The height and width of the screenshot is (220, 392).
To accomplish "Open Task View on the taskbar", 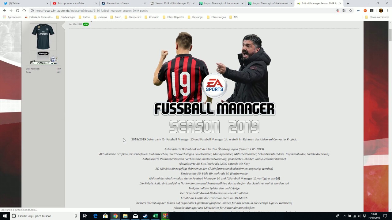I will tap(85, 216).
